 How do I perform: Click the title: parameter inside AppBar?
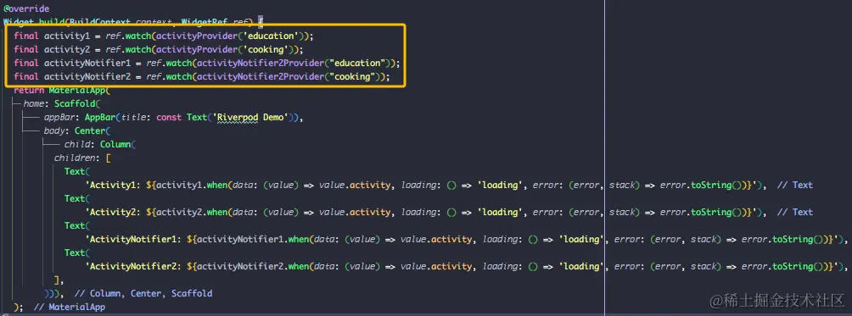[136, 117]
